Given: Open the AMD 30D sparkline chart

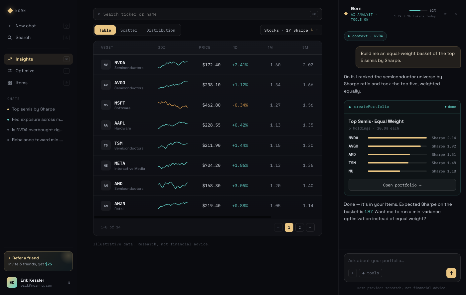Looking at the screenshot, I should [173, 185].
